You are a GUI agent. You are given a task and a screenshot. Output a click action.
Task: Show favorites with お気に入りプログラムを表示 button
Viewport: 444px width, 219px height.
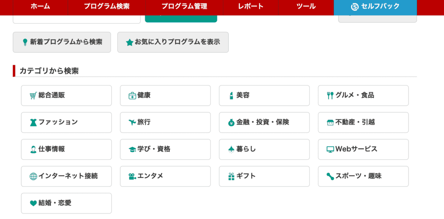coord(173,42)
